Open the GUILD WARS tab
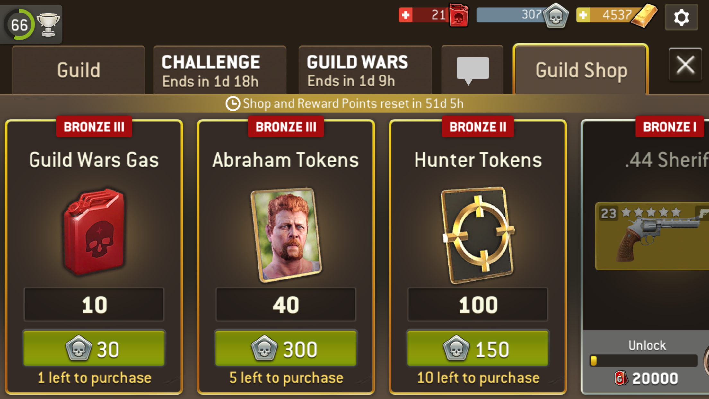This screenshot has height=399, width=709. [x=365, y=70]
